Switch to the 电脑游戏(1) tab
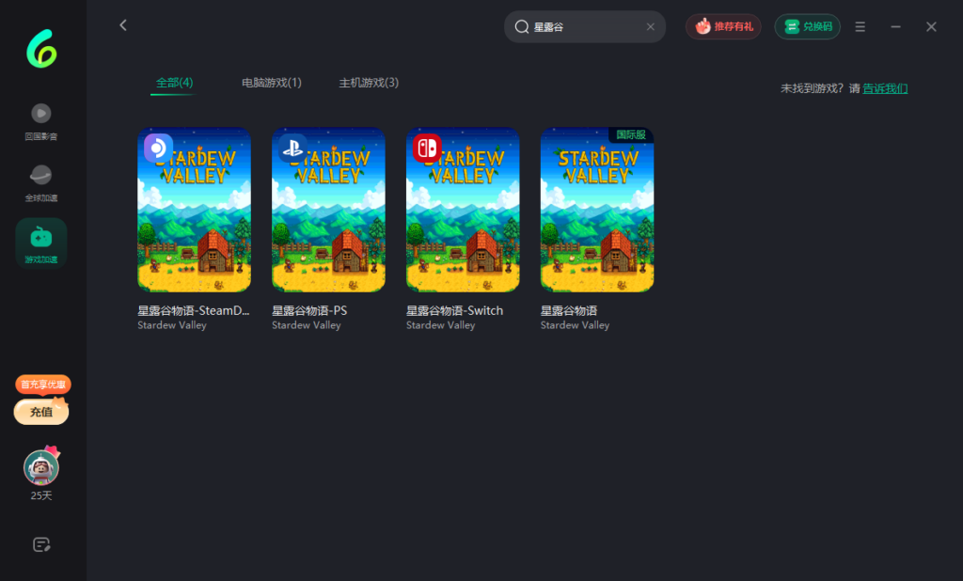This screenshot has width=963, height=581. 272,83
